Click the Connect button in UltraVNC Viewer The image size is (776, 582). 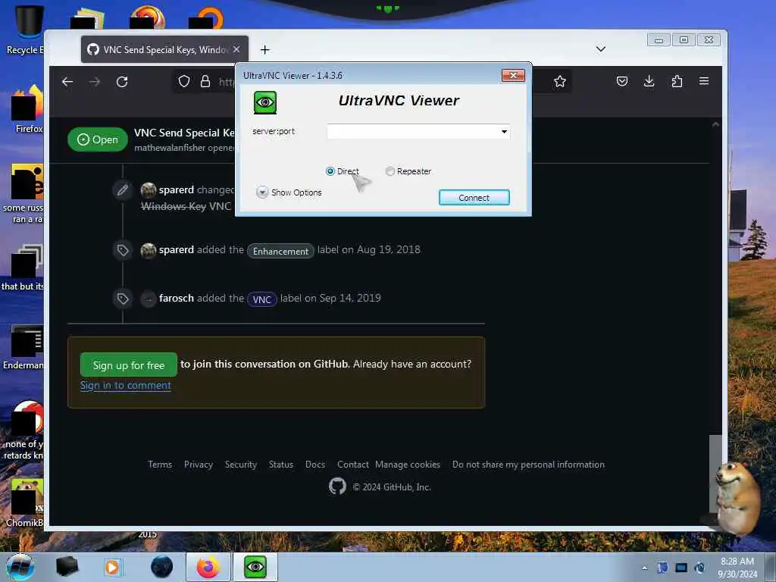(x=474, y=198)
